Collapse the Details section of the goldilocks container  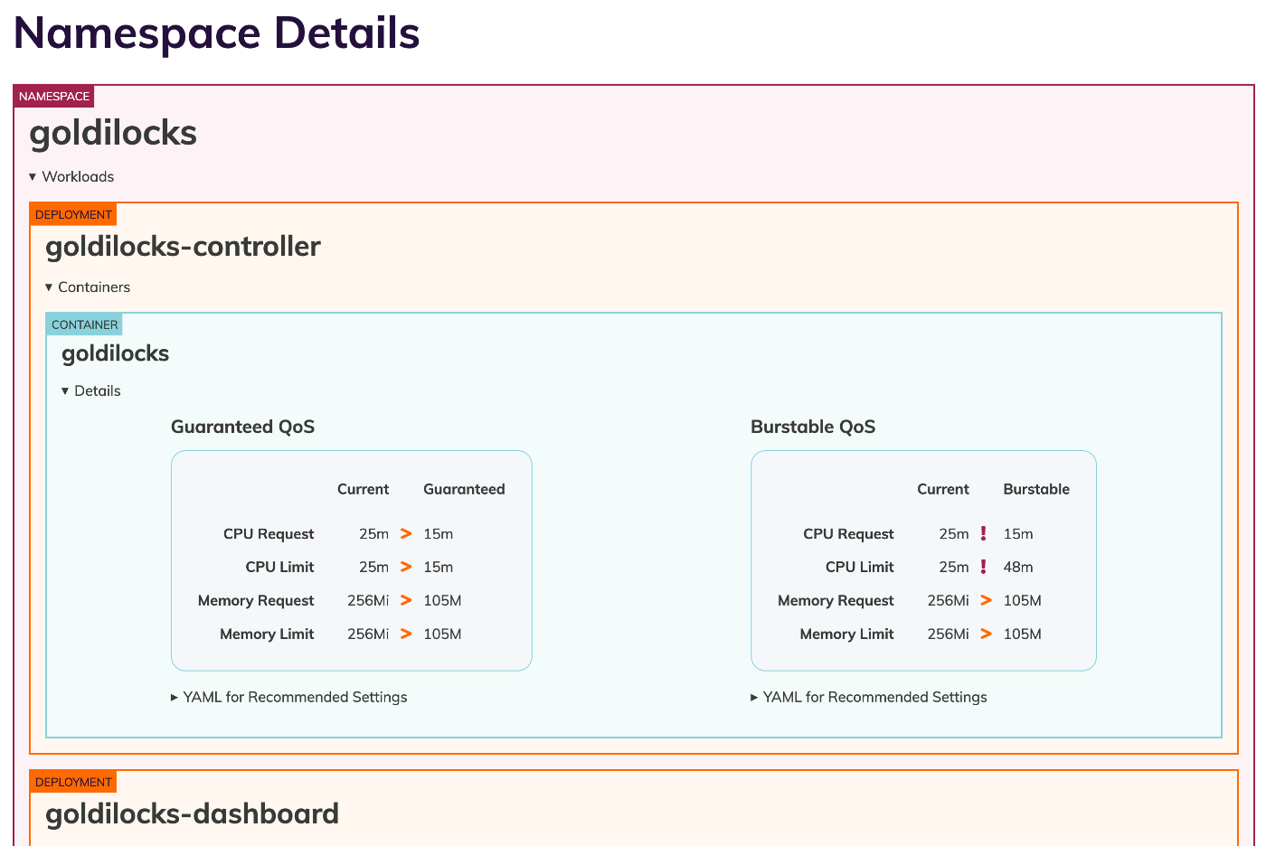click(91, 390)
